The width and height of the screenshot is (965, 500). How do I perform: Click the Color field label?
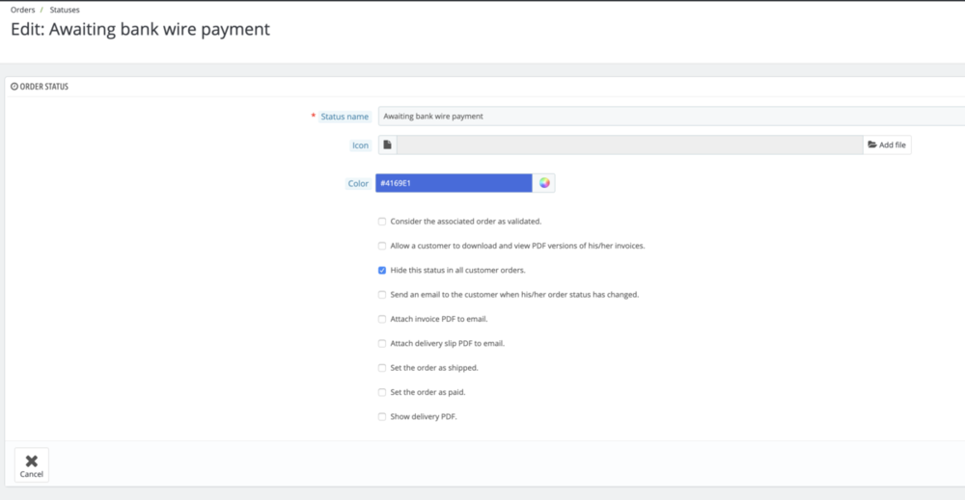(358, 183)
